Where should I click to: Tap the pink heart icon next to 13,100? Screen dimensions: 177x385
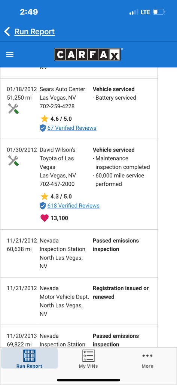pos(45,218)
